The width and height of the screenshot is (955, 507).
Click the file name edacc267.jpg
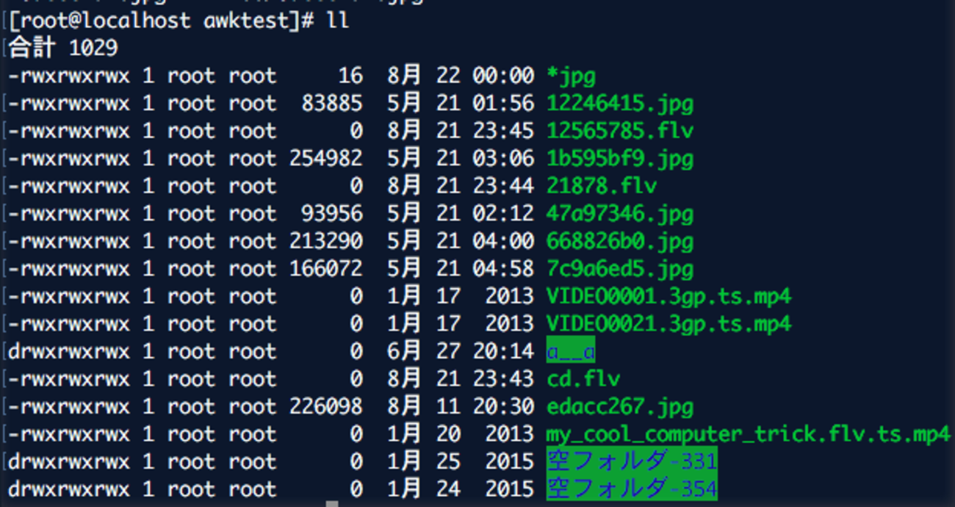click(x=620, y=406)
